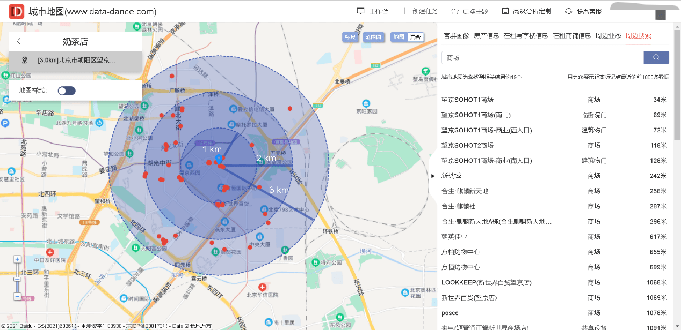Click the red D logo icon
The image size is (681, 330).
point(17,11)
